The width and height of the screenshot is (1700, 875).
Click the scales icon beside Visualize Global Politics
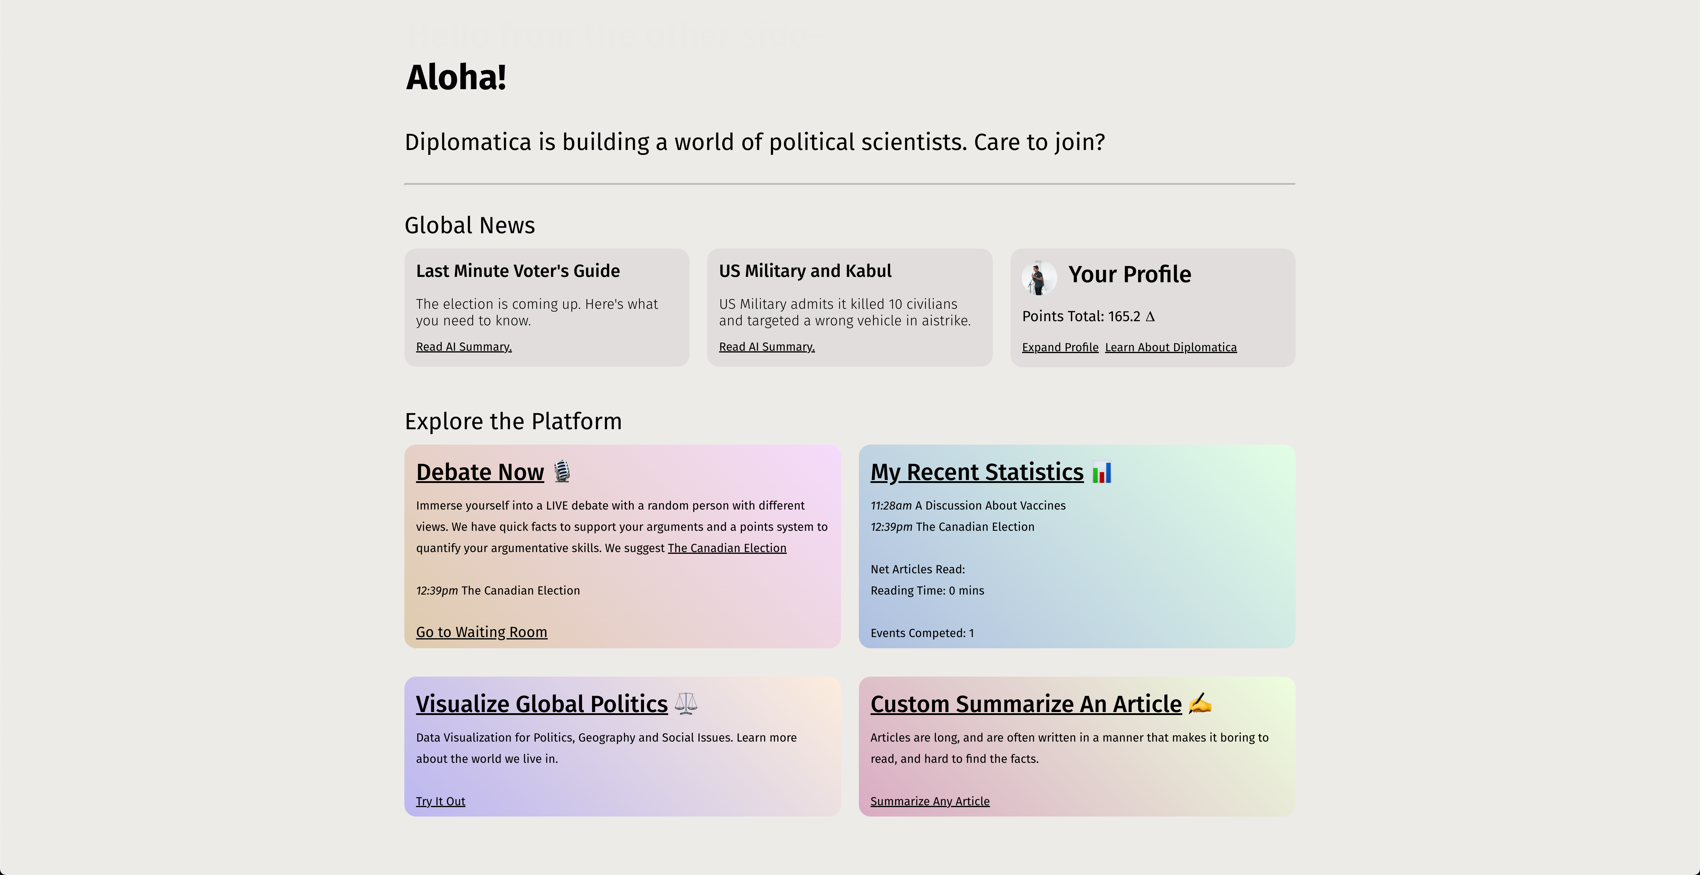point(686,703)
